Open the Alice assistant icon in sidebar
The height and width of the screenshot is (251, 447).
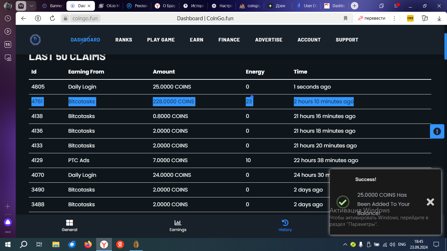click(x=8, y=222)
